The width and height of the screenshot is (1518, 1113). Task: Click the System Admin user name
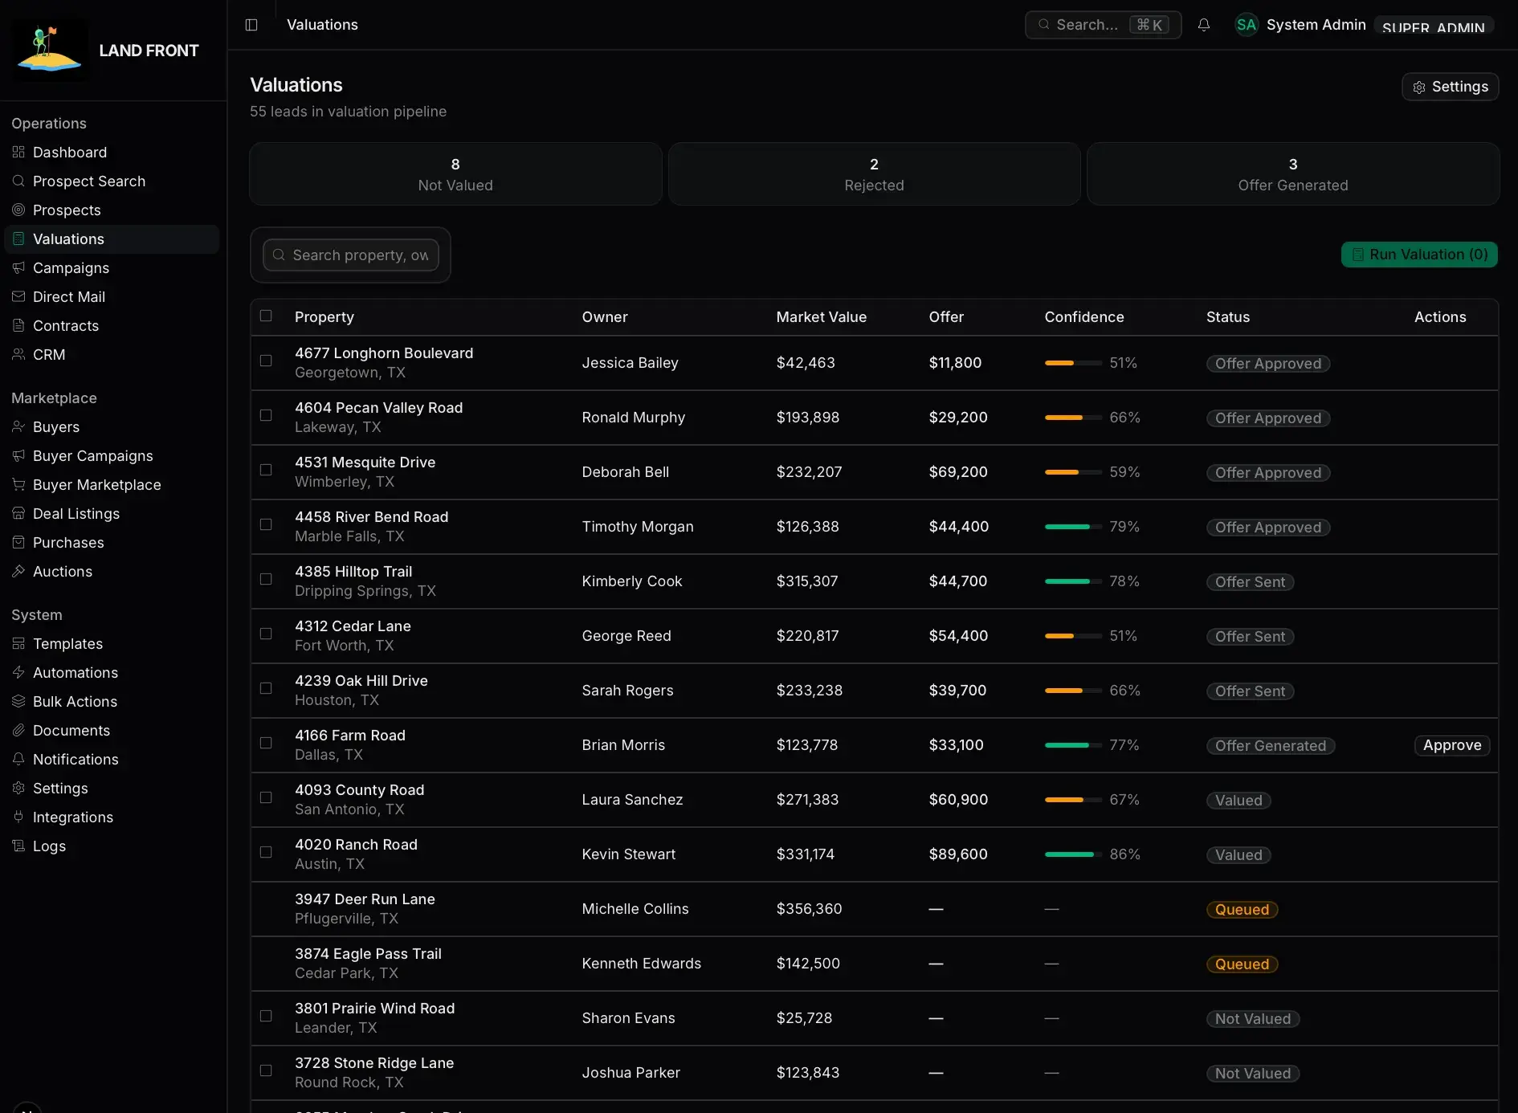(1316, 25)
